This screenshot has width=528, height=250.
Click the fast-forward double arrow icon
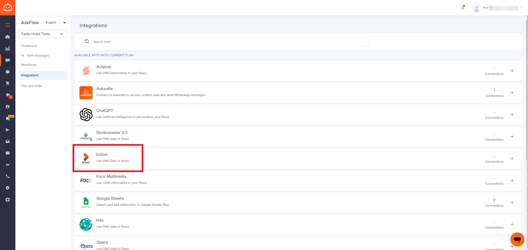pos(8,165)
